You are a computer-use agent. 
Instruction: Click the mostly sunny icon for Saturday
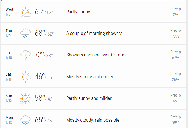[26, 77]
